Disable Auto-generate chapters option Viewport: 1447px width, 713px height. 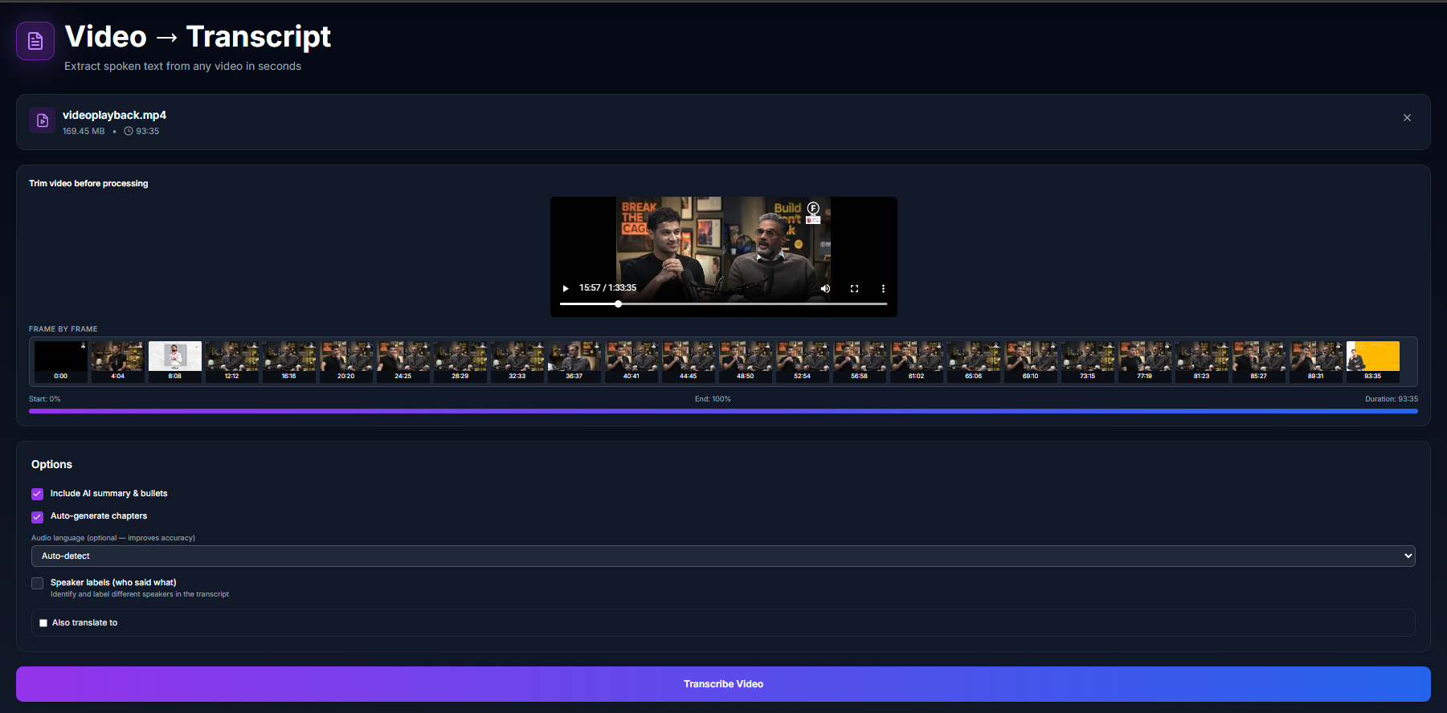tap(38, 516)
